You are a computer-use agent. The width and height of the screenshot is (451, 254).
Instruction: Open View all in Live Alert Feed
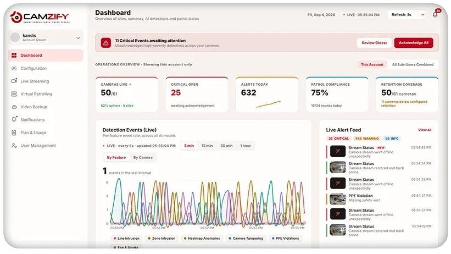tap(425, 130)
